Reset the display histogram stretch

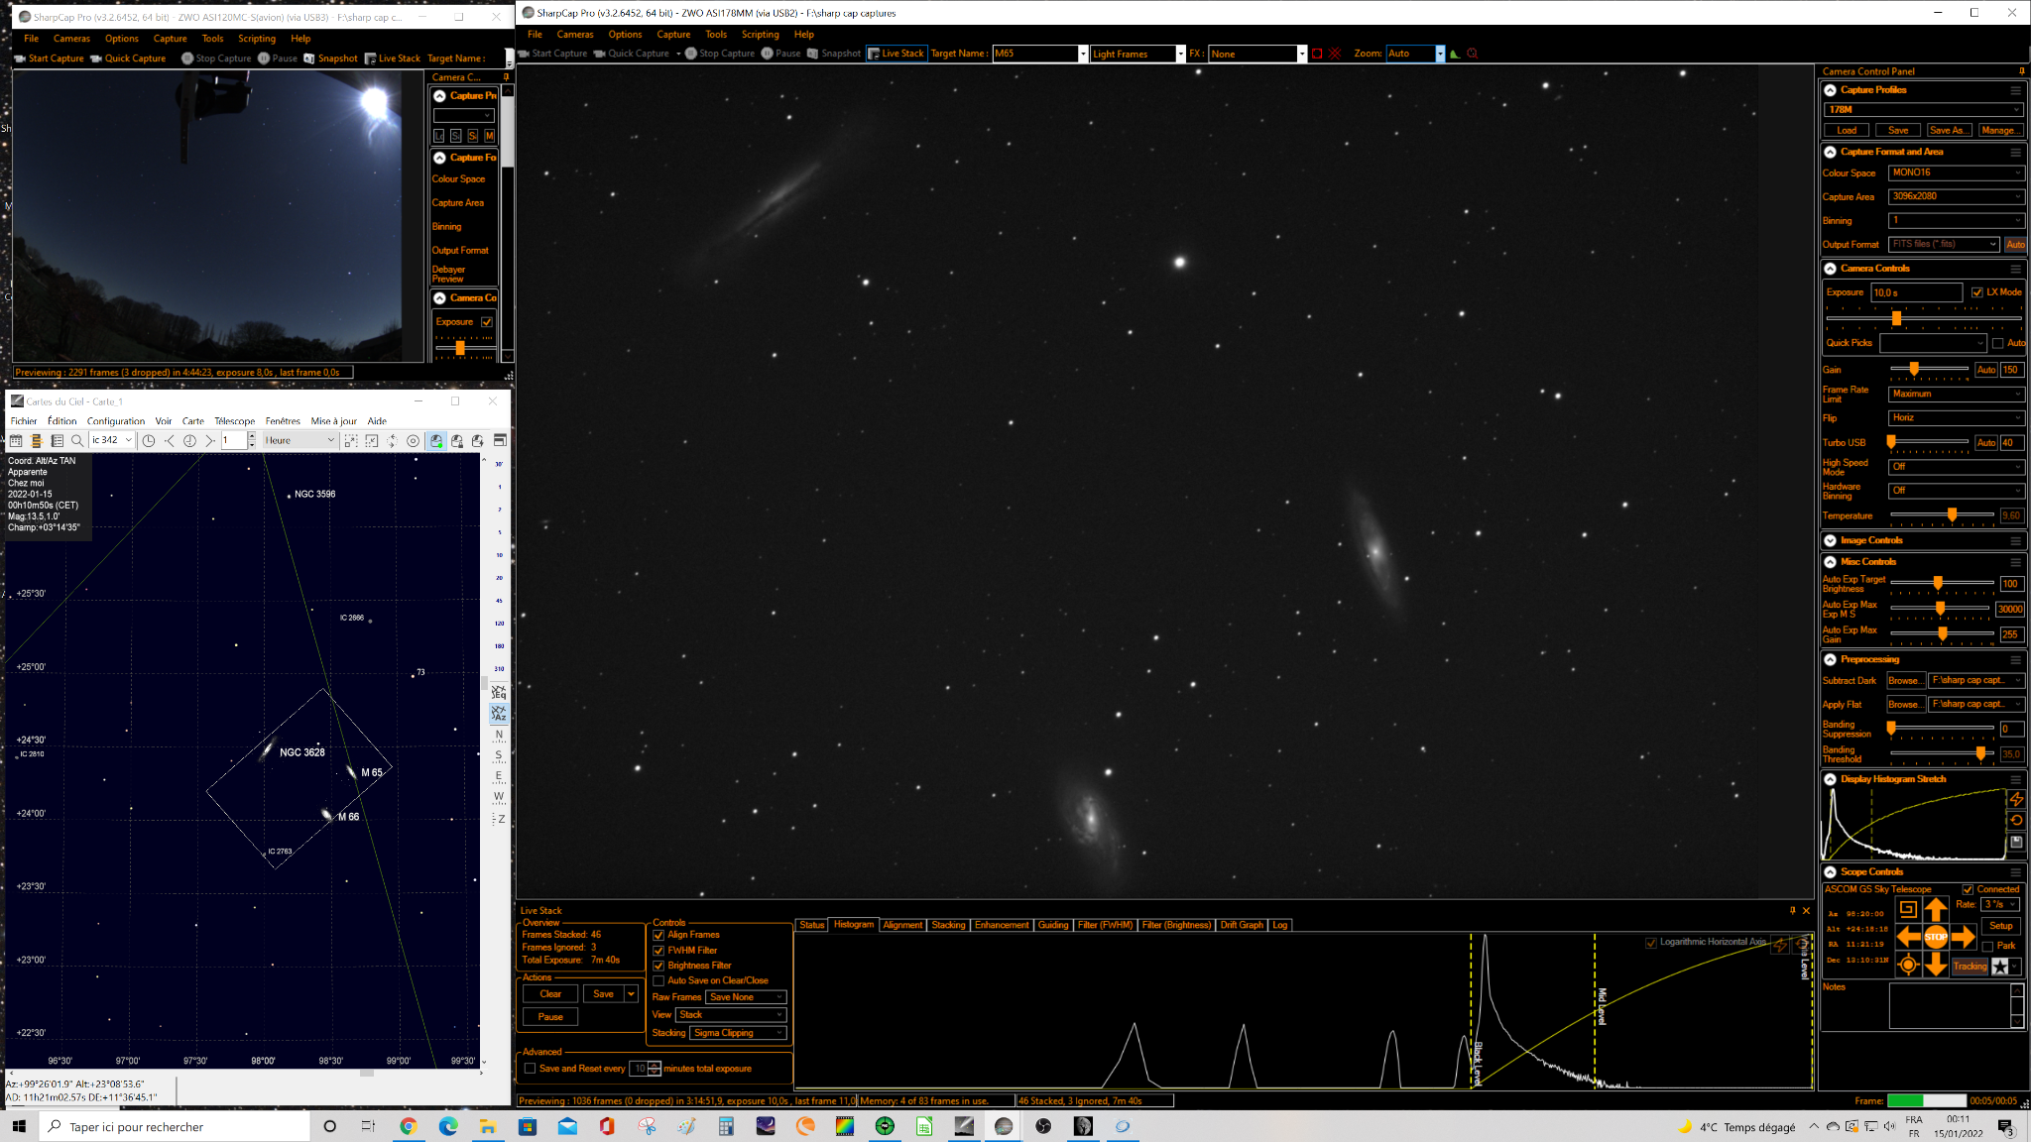point(2016,820)
